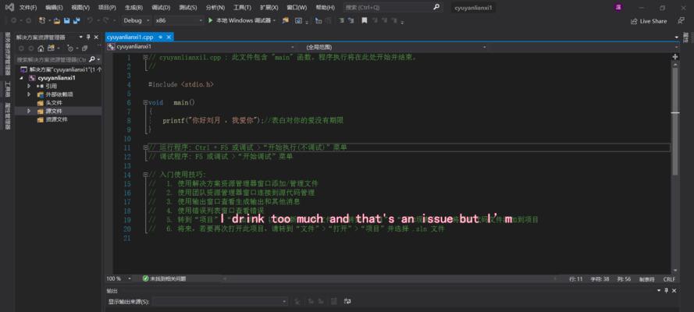Click the 制表符 indicator in status bar

pos(646,279)
